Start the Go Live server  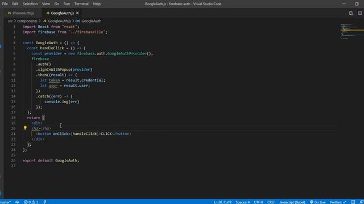pyautogui.click(x=317, y=202)
